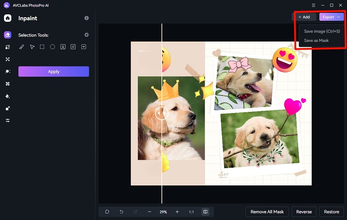The height and width of the screenshot is (220, 347).
Task: Click the Reverse button
Action: click(x=304, y=212)
